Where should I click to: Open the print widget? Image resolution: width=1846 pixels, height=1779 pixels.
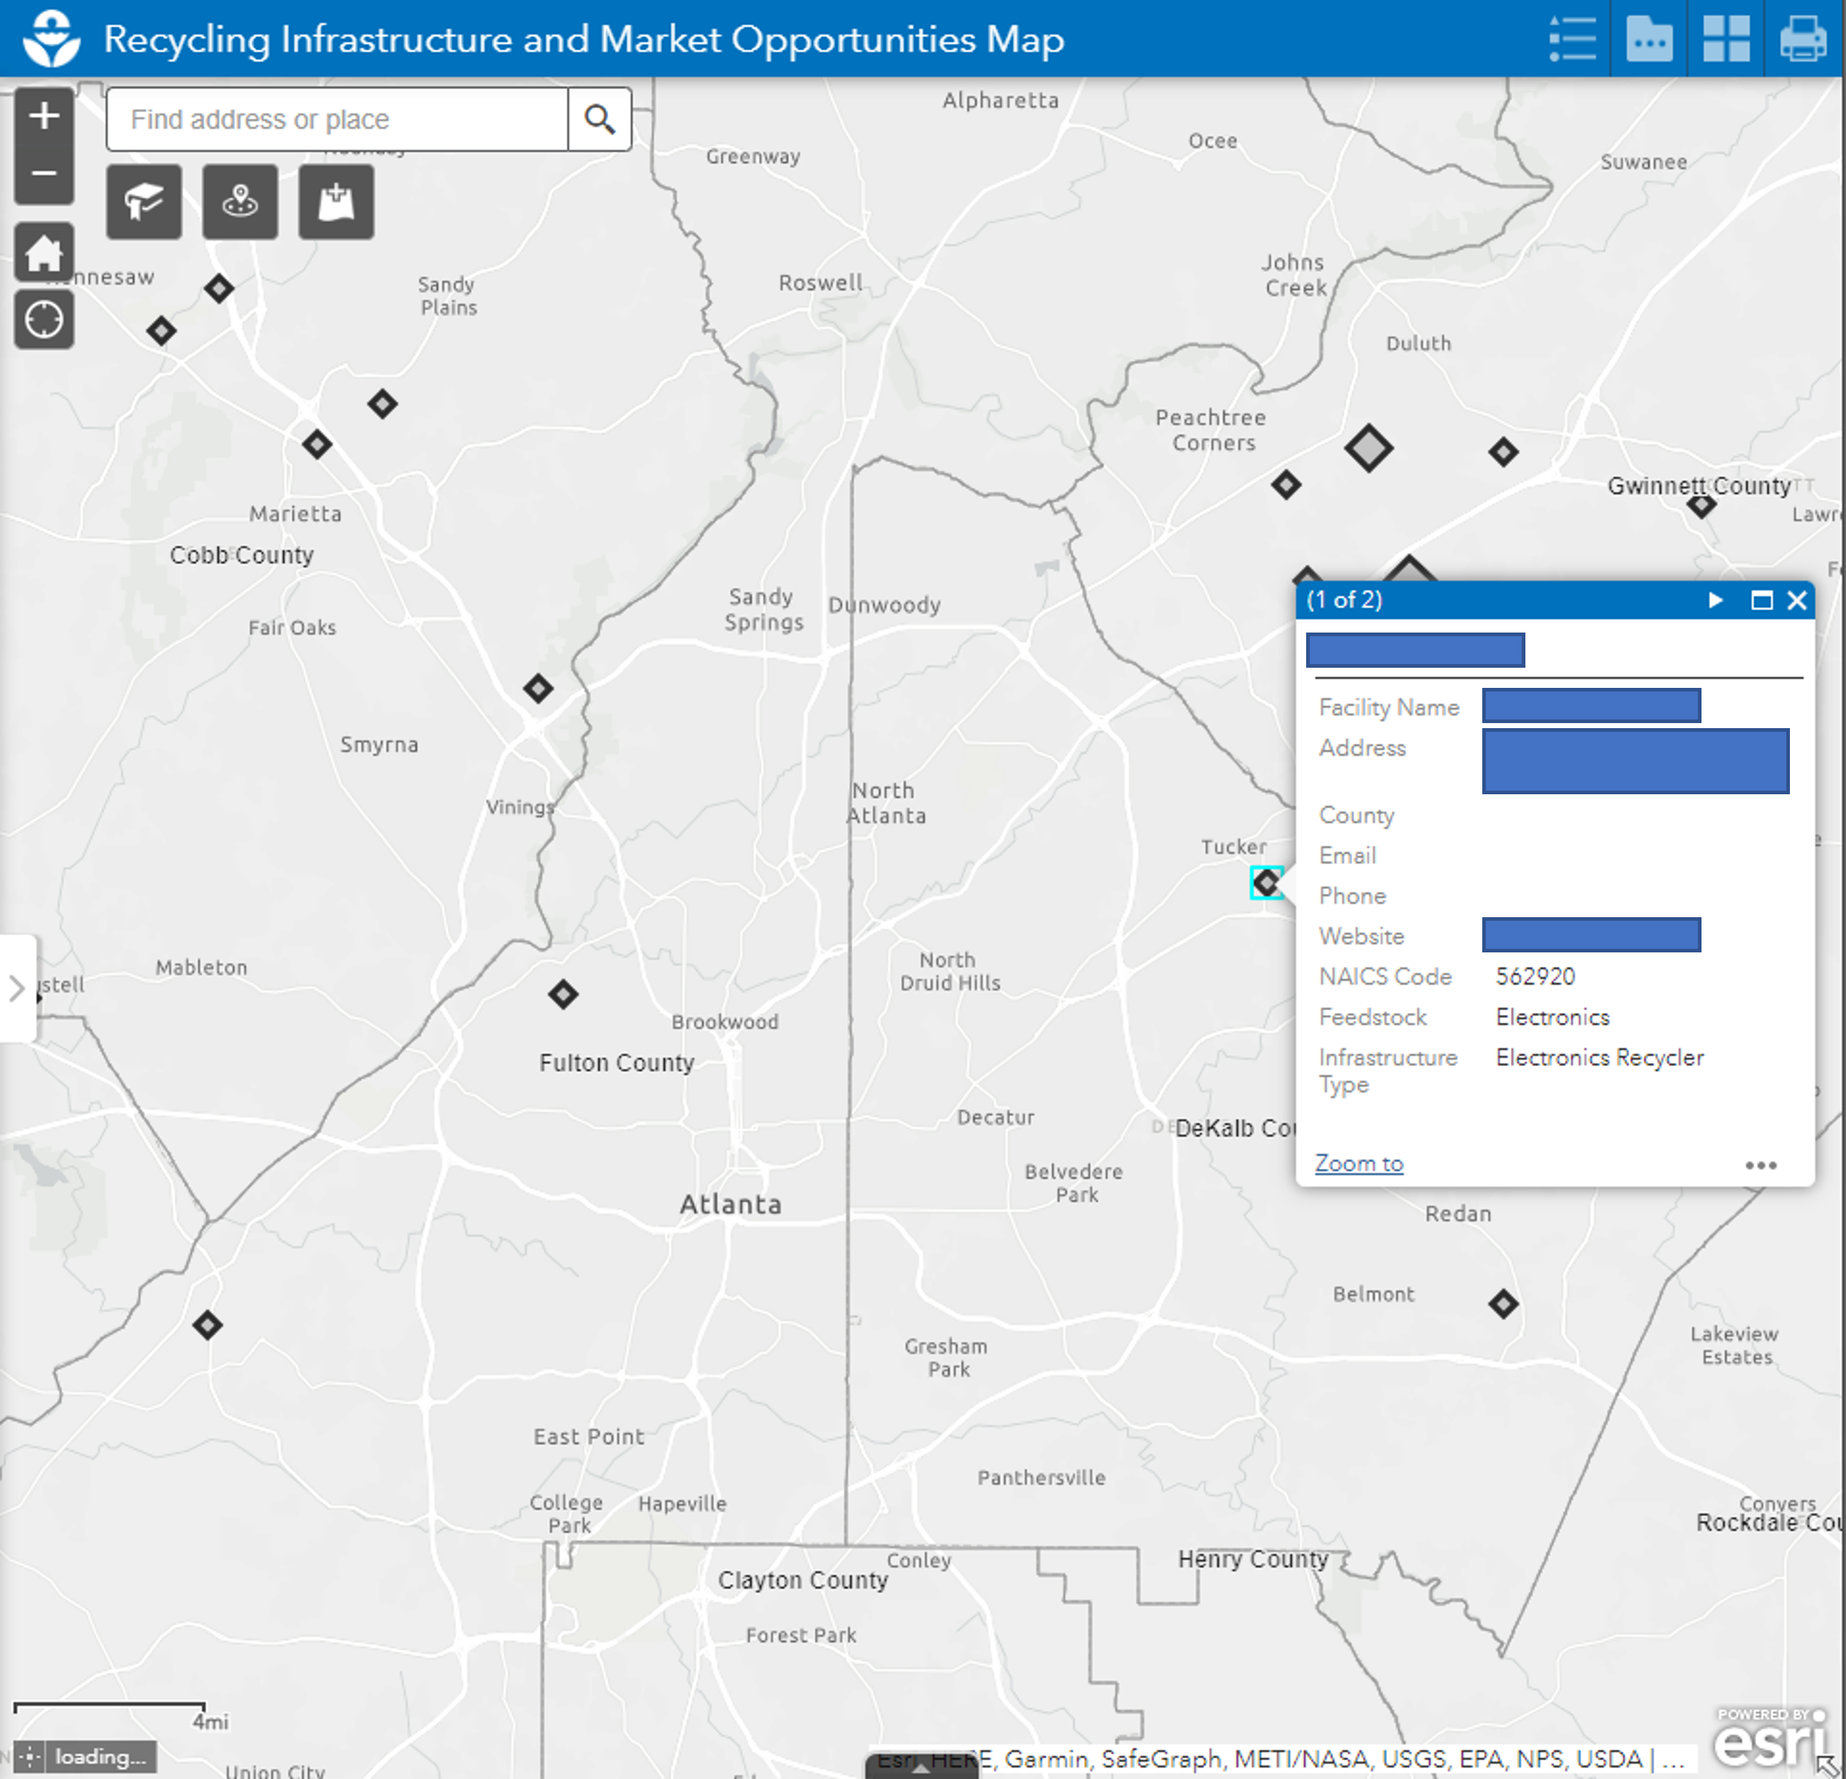(x=1801, y=40)
